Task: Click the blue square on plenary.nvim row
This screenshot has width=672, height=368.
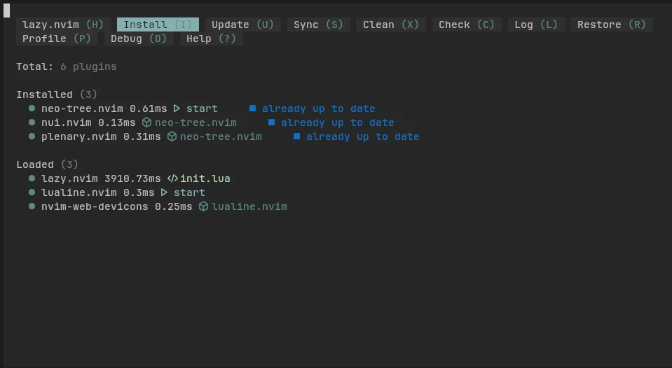Action: (x=296, y=136)
